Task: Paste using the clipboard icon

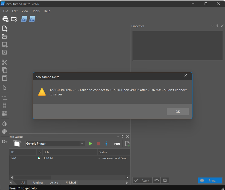Action: tap(5, 78)
